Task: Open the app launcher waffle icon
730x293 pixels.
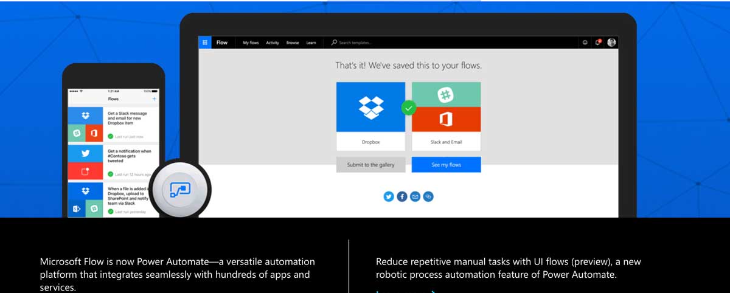Action: pos(206,43)
